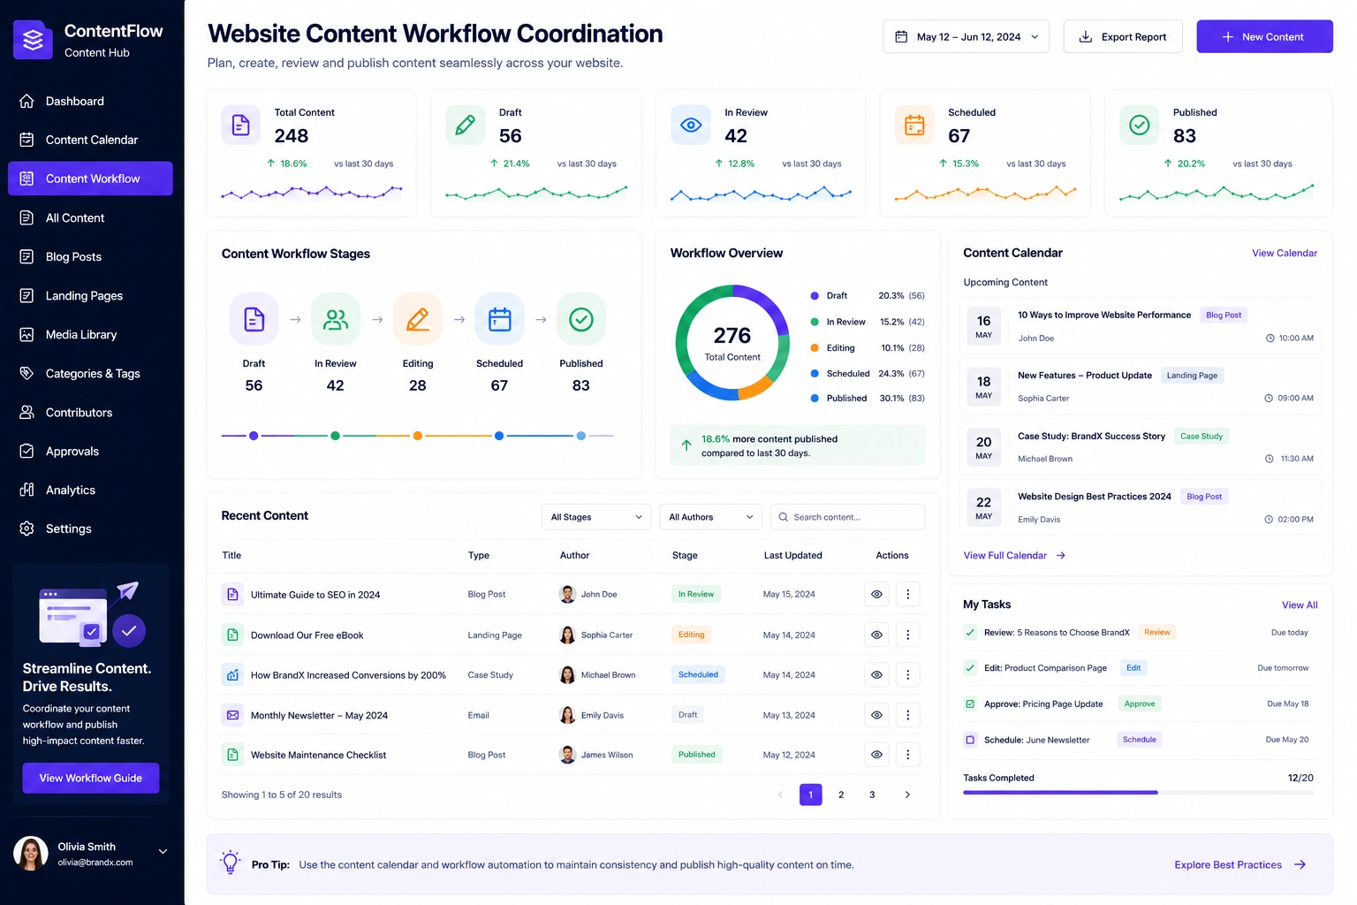This screenshot has height=905, width=1357.
Task: Preview How BrandX Increased Conversions eye icon
Action: tap(876, 674)
